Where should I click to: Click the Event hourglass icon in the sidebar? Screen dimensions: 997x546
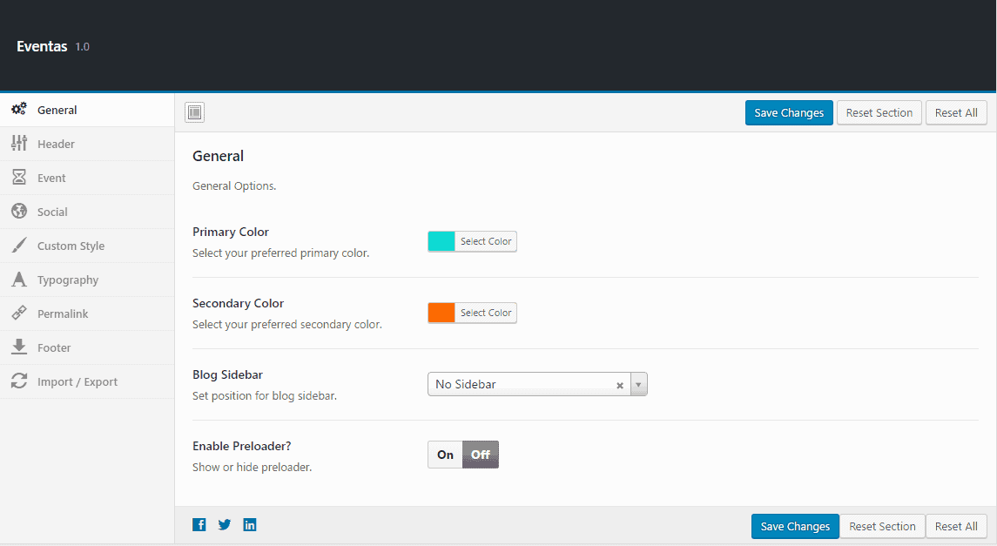(19, 178)
